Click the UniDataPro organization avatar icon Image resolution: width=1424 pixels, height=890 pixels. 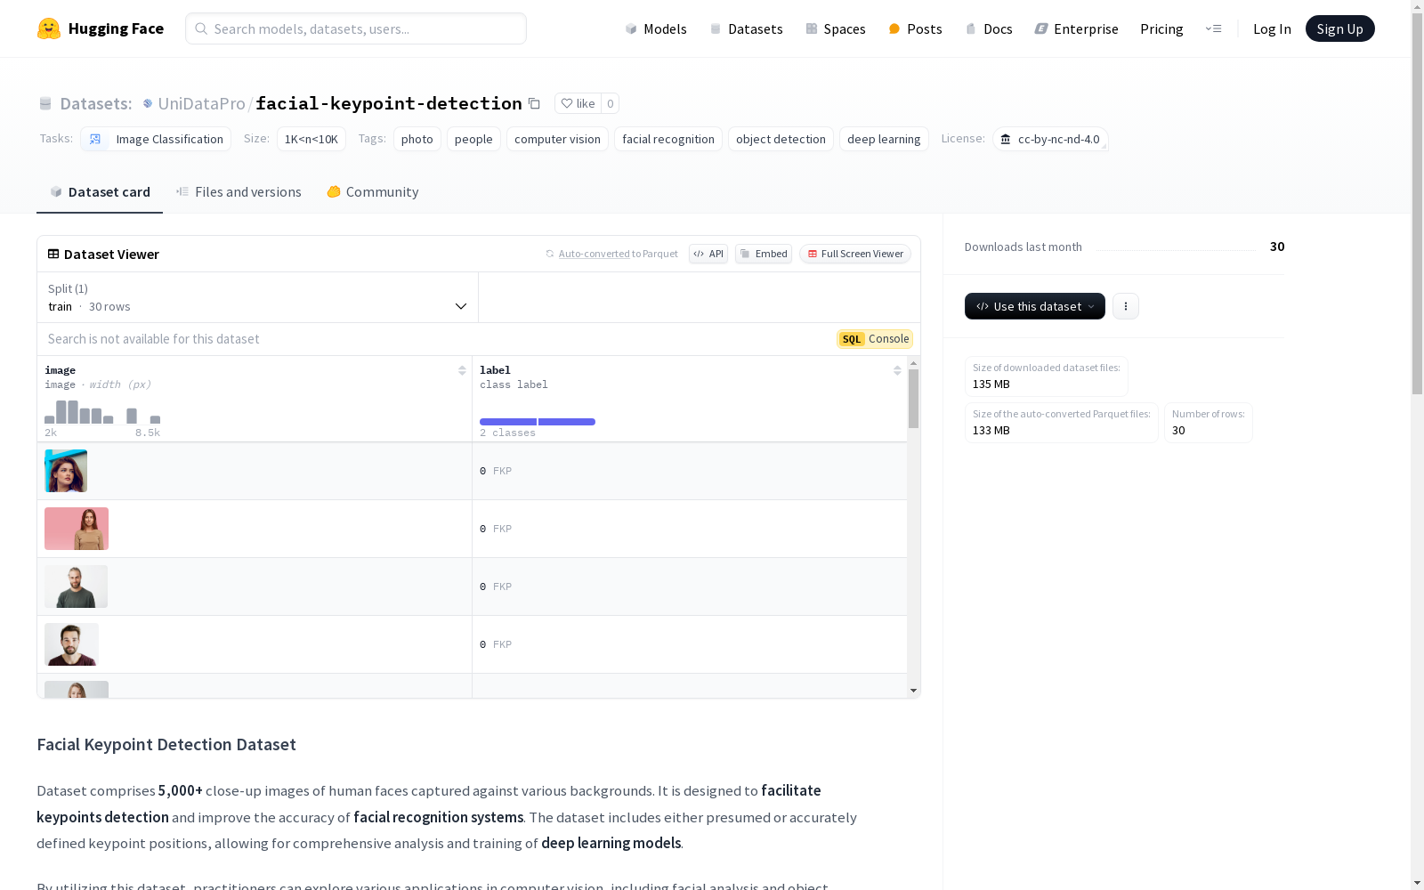148,103
